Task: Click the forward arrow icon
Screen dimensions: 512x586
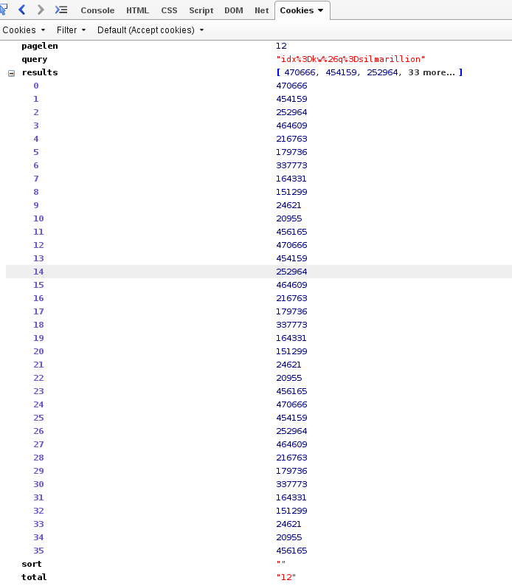Action: [x=41, y=10]
